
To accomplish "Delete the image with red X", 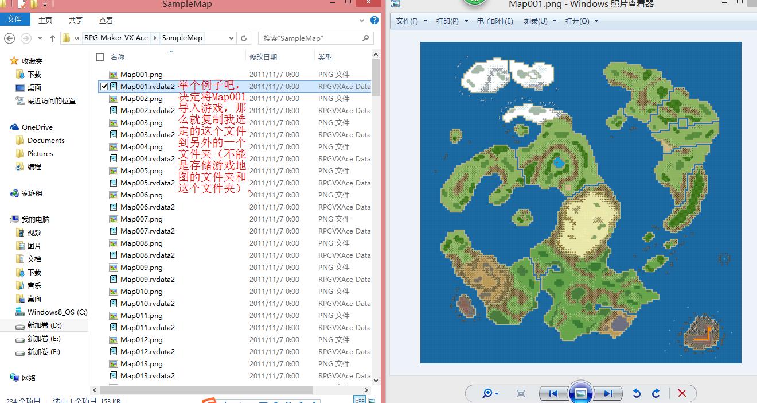I will (x=682, y=393).
